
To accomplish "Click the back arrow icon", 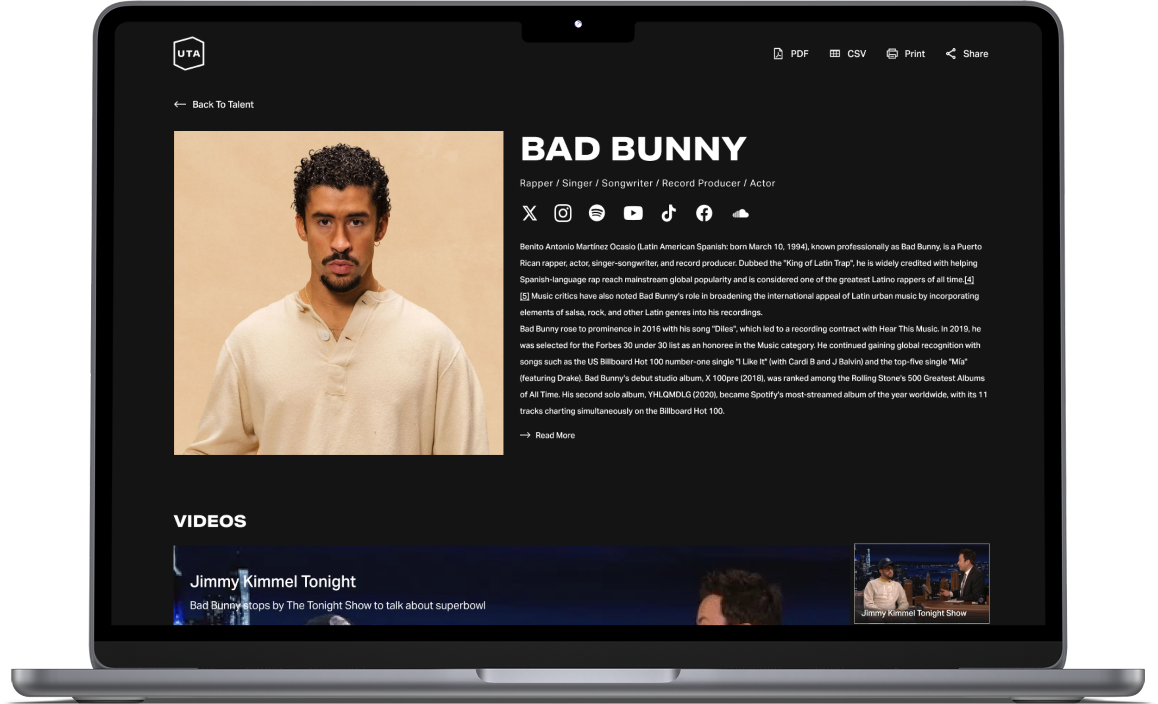I will (180, 104).
